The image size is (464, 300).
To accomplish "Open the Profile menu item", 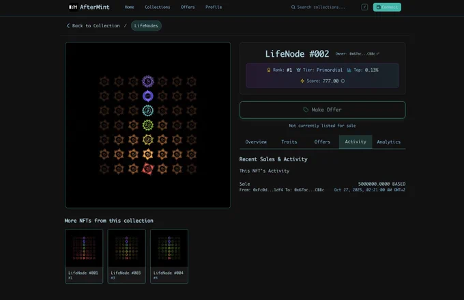I will click(214, 7).
